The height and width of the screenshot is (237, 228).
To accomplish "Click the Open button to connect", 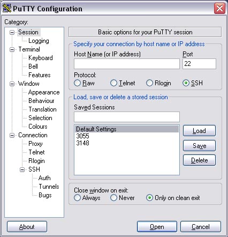I will [x=157, y=227].
